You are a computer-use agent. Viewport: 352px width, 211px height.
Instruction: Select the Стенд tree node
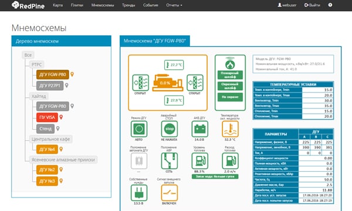pos(46,129)
